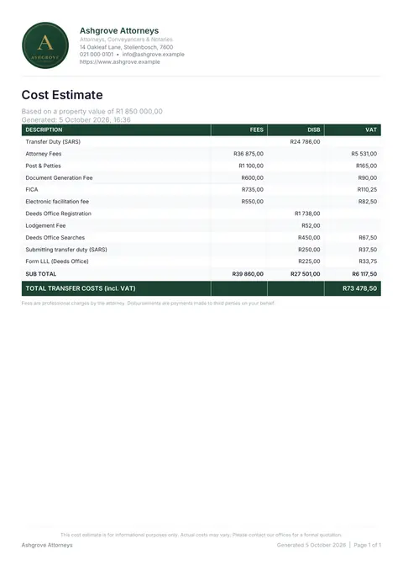Click the R37,50 VAT amount
Screen dimensions: 403x570
pos(368,250)
